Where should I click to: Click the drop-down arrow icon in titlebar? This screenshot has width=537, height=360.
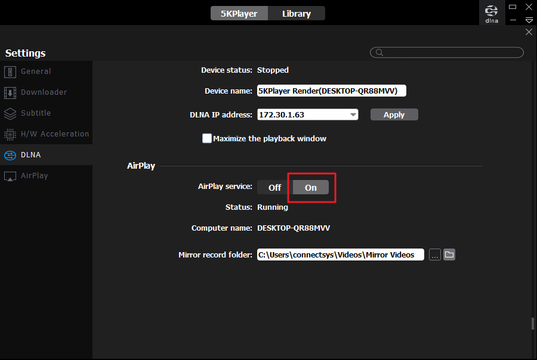[529, 20]
